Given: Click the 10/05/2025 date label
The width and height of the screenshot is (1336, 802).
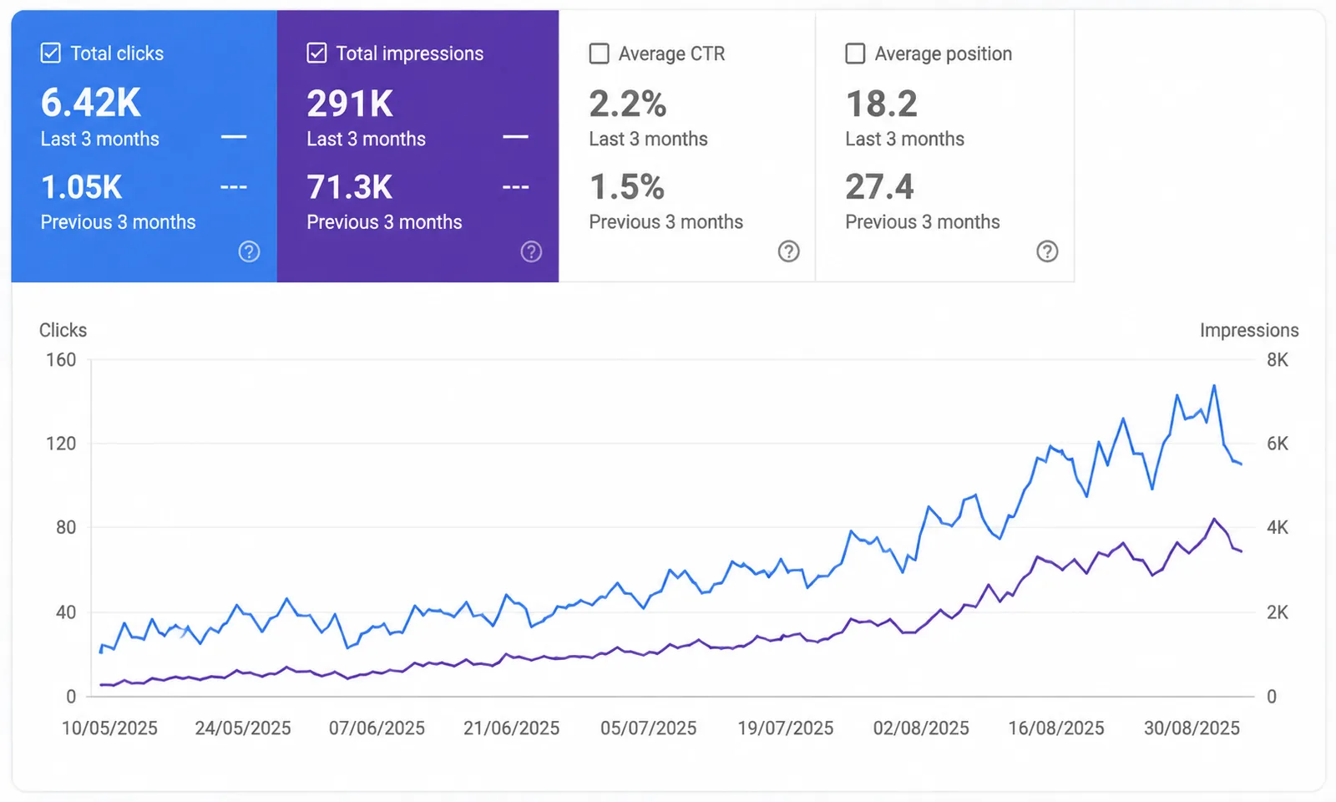Looking at the screenshot, I should click(x=109, y=728).
